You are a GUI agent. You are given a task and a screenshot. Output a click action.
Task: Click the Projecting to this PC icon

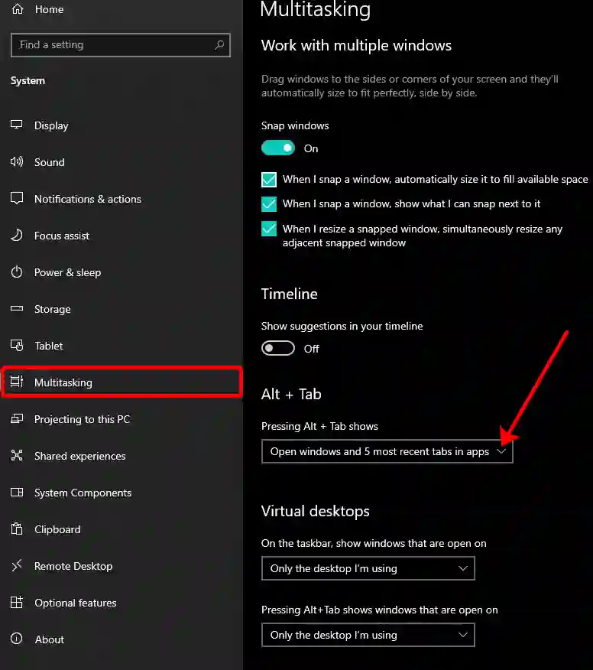tap(17, 419)
